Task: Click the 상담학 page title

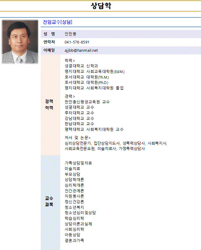Action: (101, 6)
